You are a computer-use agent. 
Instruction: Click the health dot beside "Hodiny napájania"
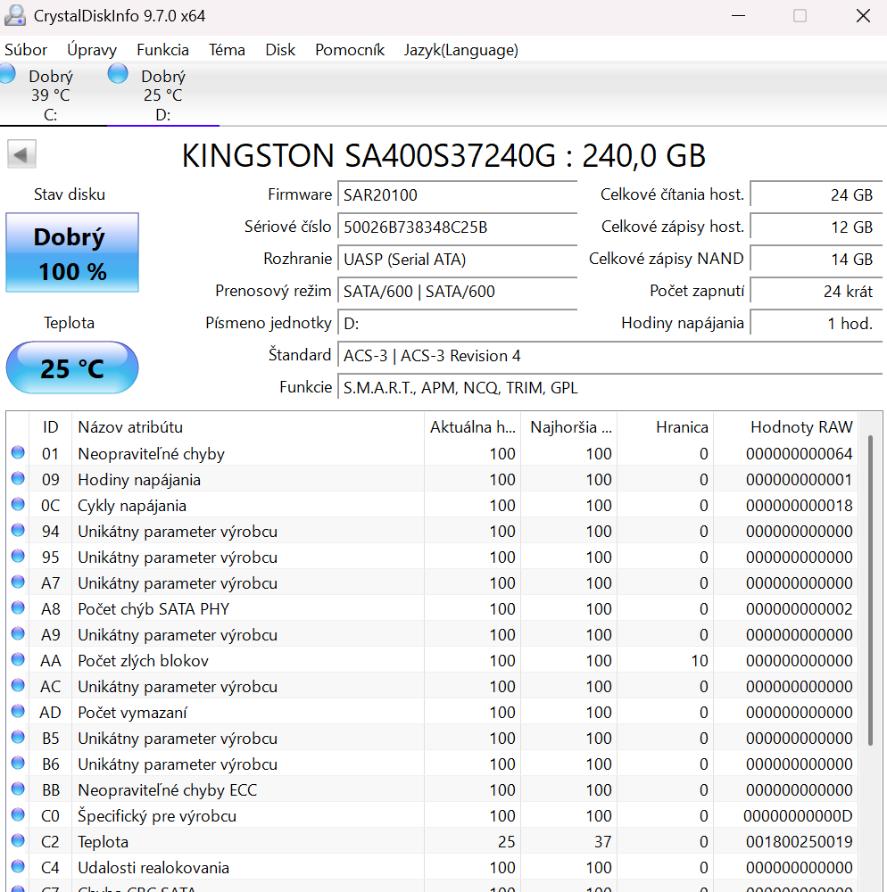(x=18, y=479)
